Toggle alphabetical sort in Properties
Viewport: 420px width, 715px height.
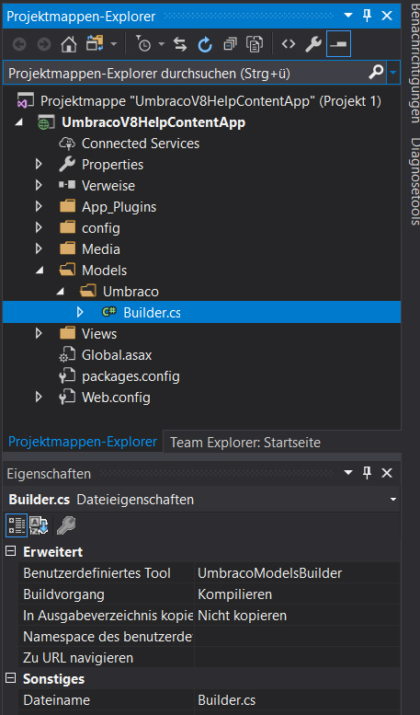coord(40,525)
